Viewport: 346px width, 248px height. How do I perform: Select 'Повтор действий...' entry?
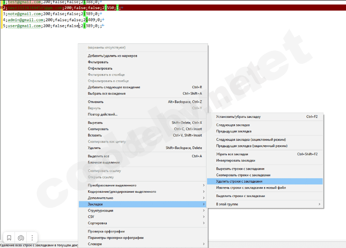(x=143, y=114)
